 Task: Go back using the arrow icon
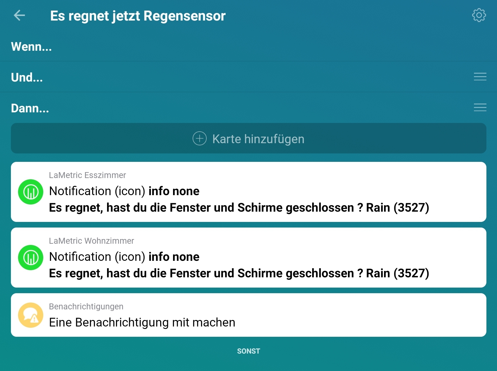(x=19, y=15)
